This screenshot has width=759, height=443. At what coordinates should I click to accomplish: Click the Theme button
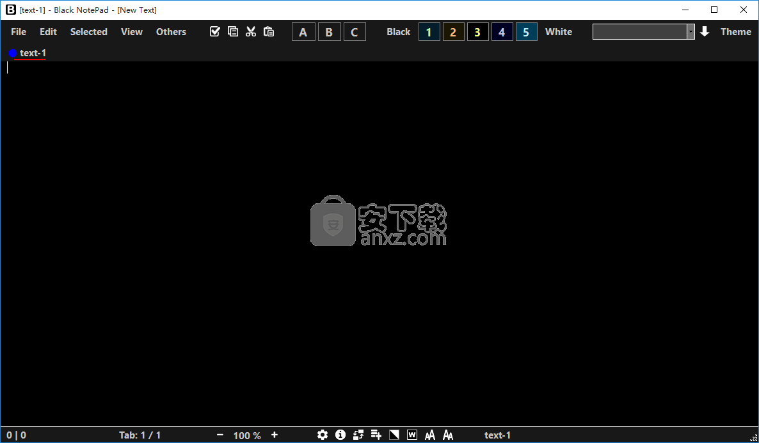736,31
